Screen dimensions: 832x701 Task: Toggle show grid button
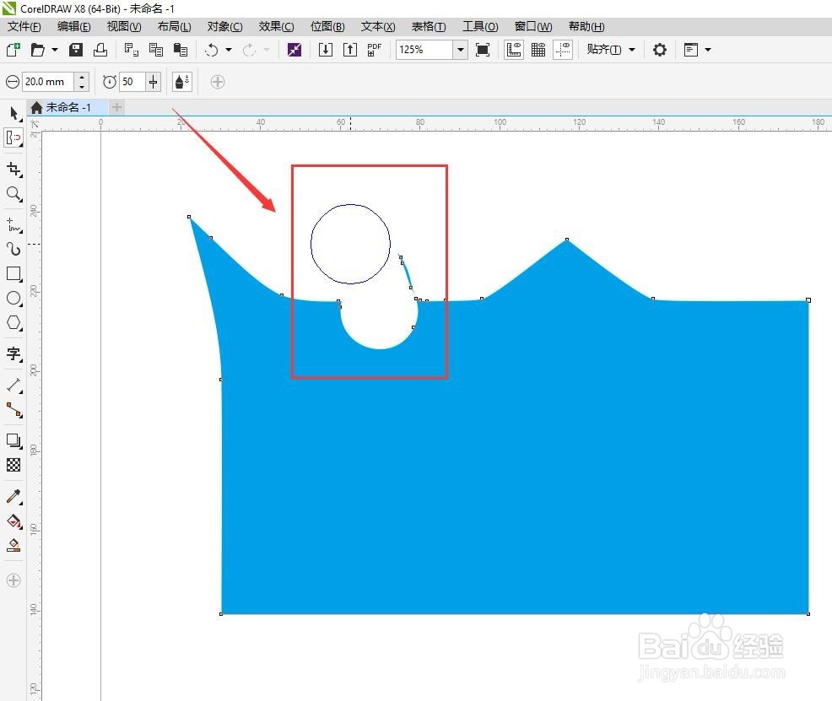538,50
